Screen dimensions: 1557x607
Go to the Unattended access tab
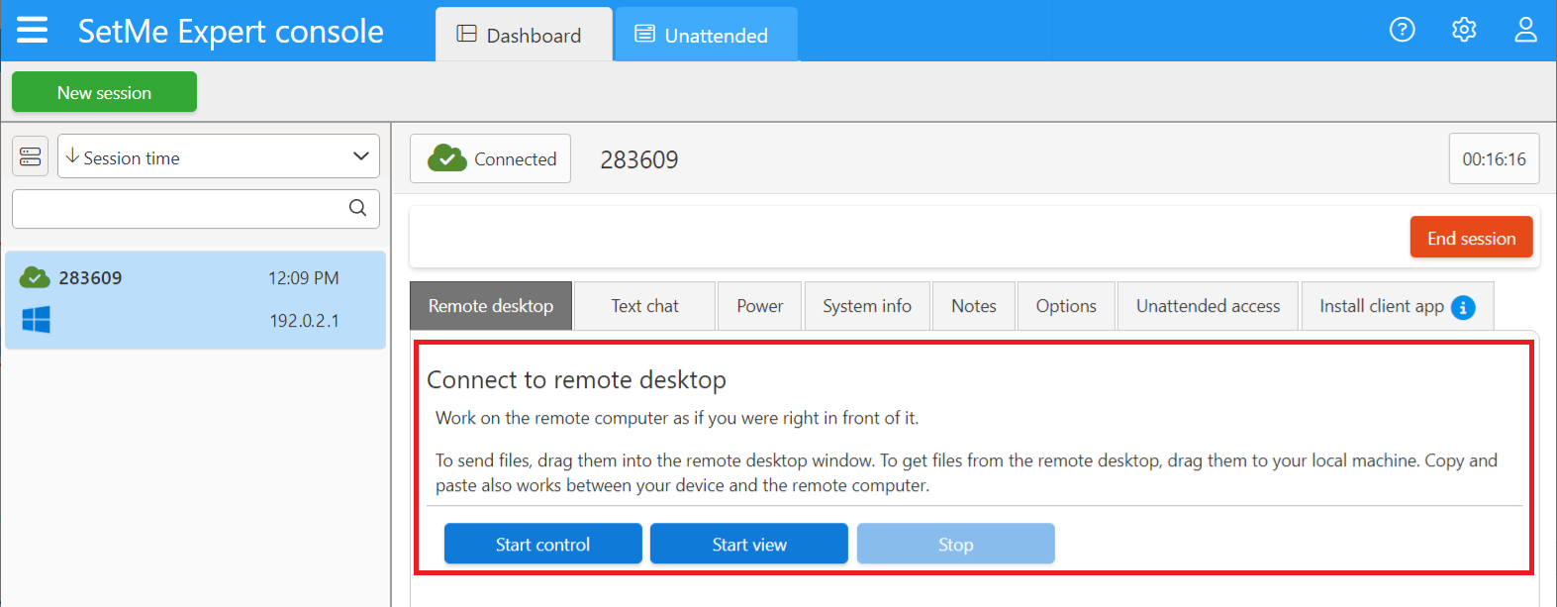(x=1208, y=306)
